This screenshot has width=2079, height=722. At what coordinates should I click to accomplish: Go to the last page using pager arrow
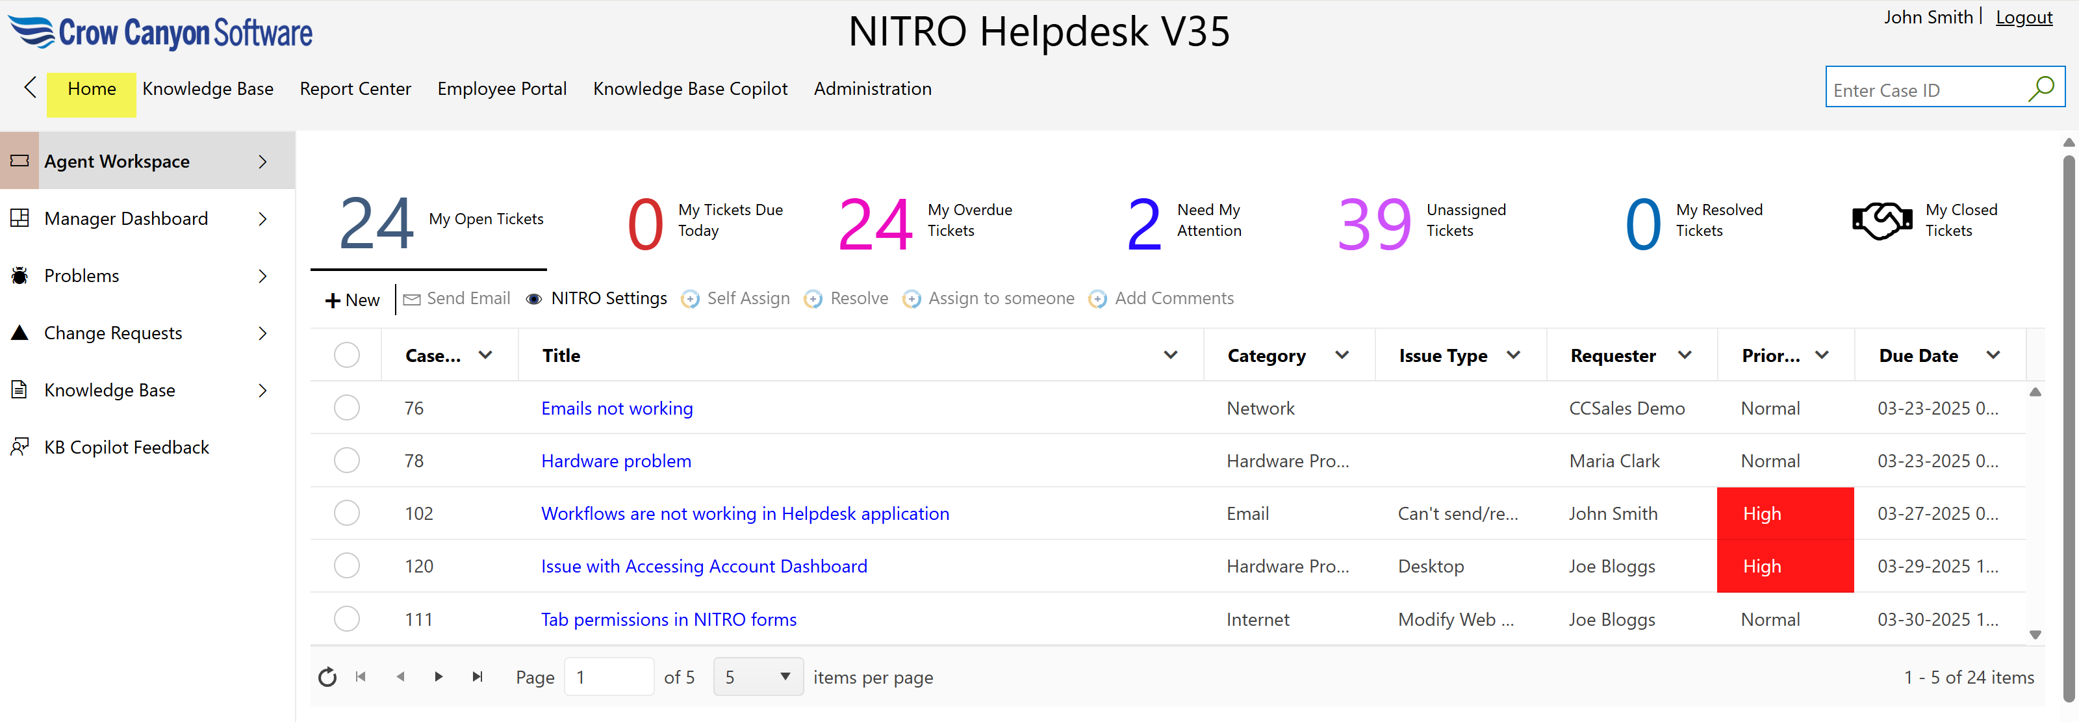point(477,677)
